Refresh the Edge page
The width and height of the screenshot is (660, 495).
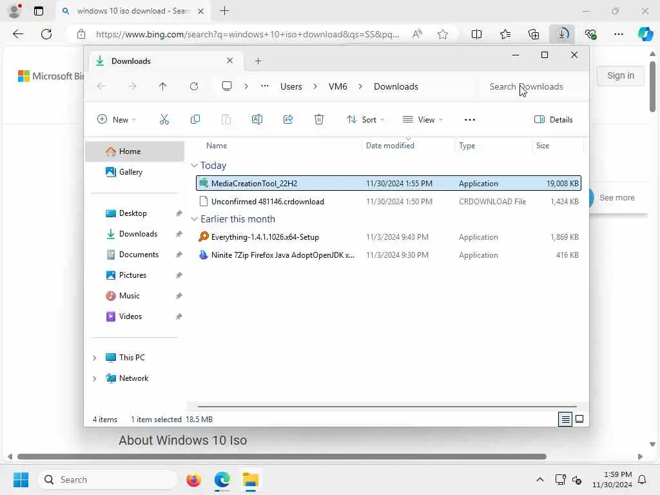coord(46,34)
